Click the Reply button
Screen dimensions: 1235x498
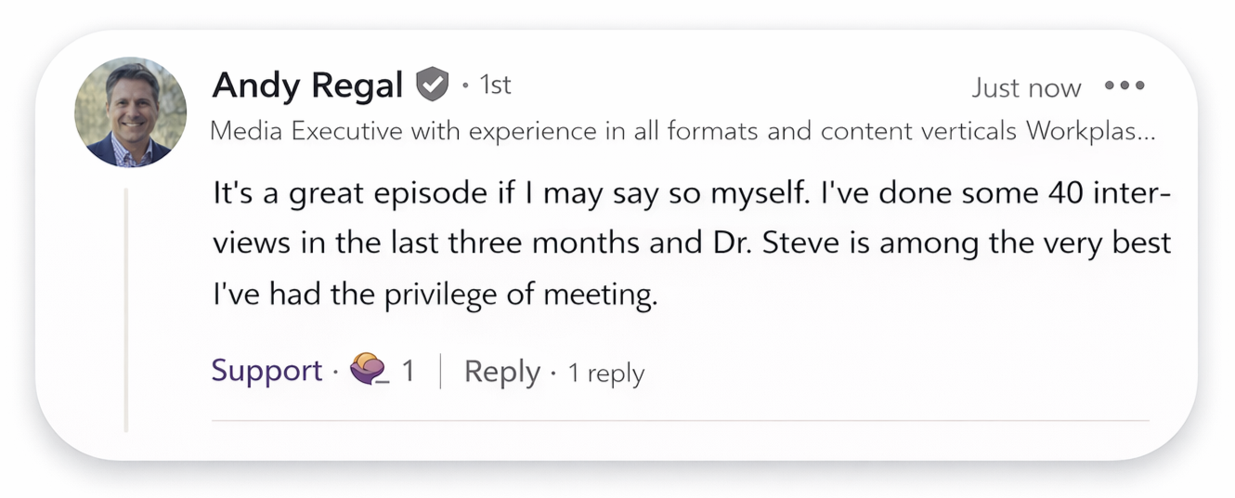[x=501, y=372]
